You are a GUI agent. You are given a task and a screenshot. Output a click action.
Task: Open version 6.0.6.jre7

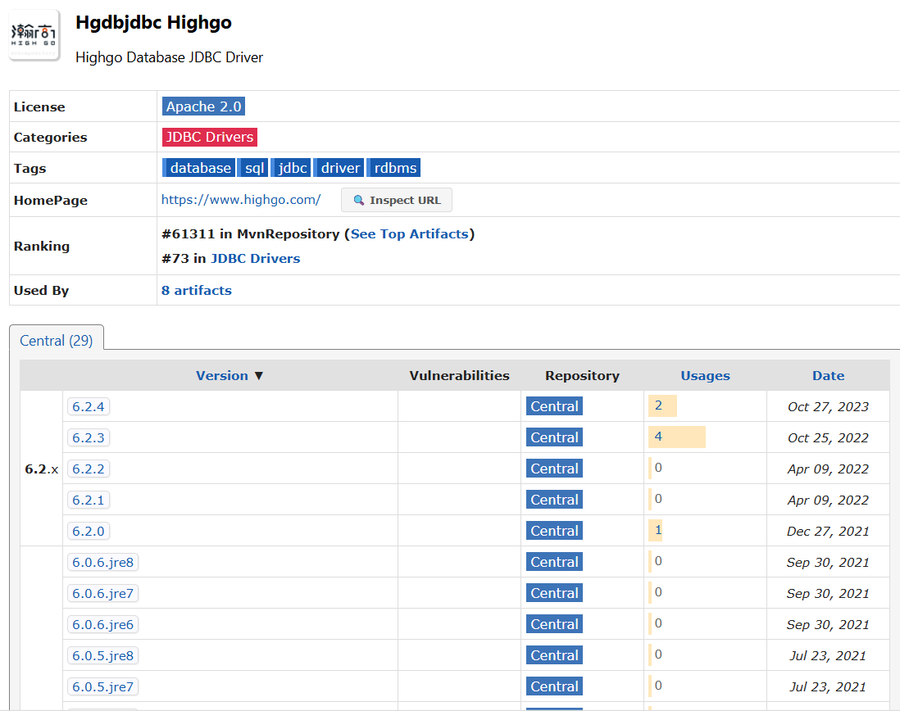pos(102,593)
